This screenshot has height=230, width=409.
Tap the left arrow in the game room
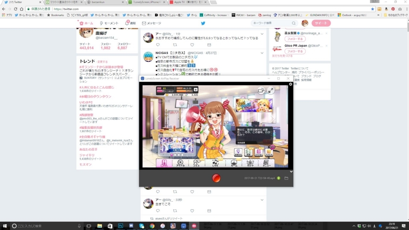(x=158, y=119)
